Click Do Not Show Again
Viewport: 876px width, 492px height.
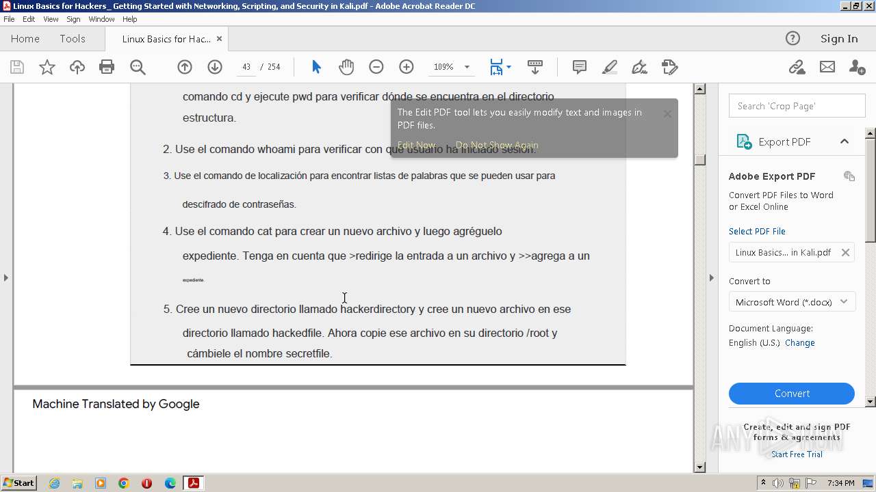point(497,145)
